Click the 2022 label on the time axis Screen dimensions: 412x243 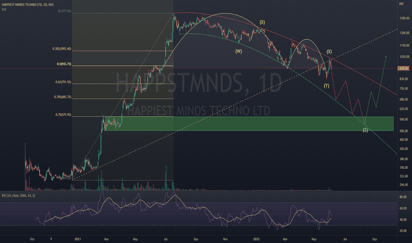coord(256,239)
